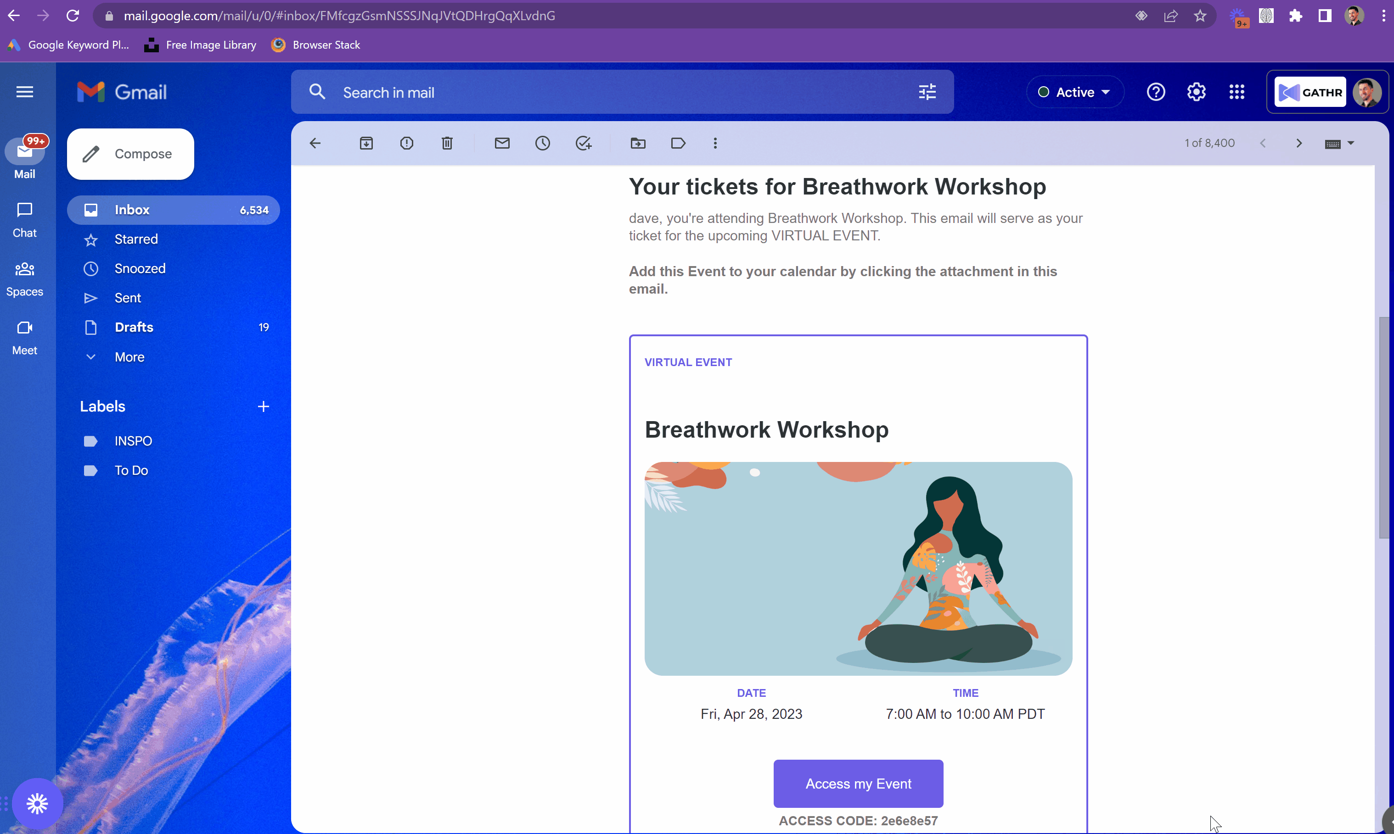This screenshot has height=834, width=1394.
Task: Expand the More section in sidebar
Action: point(129,357)
